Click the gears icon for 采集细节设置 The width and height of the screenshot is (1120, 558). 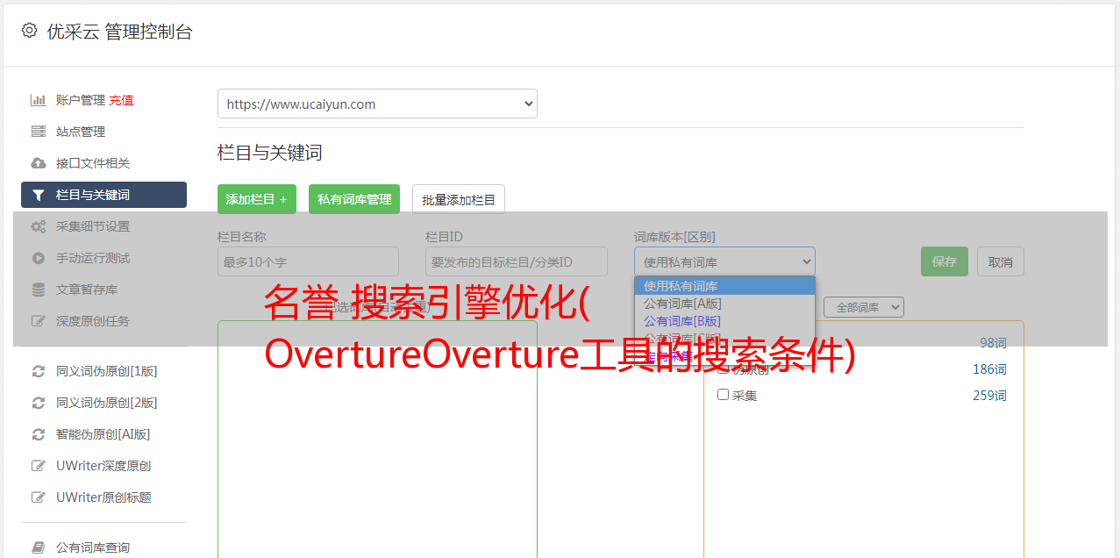tap(39, 226)
